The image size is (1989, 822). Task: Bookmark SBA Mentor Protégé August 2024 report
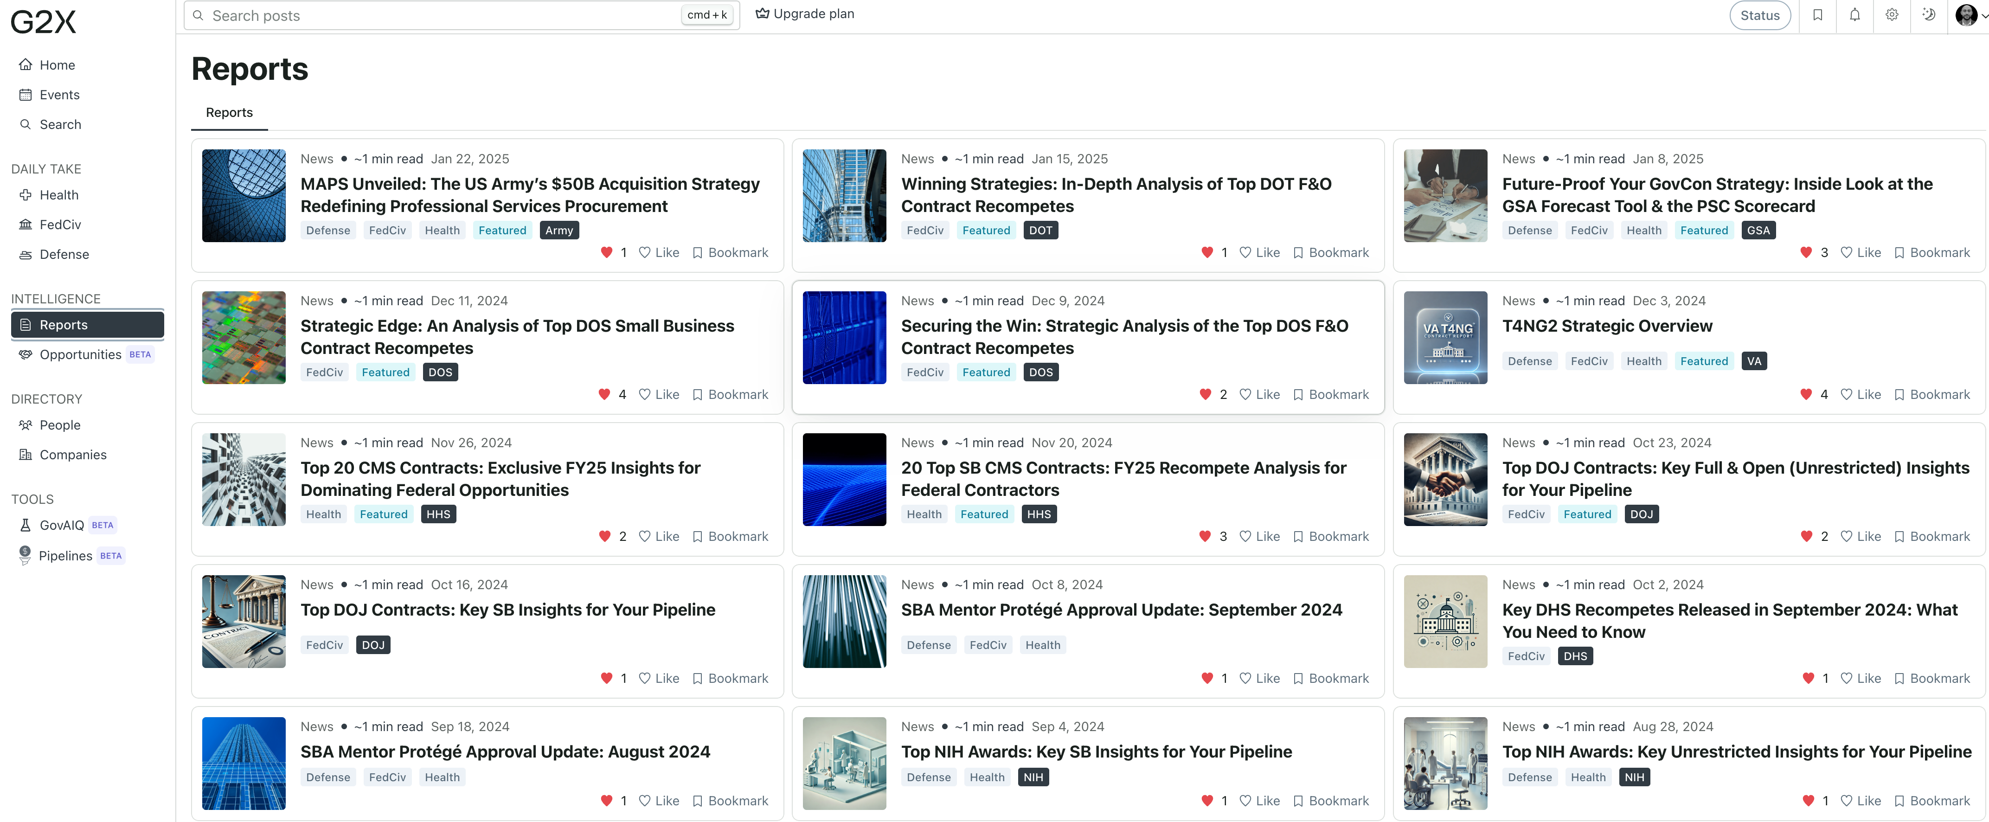pyautogui.click(x=731, y=801)
